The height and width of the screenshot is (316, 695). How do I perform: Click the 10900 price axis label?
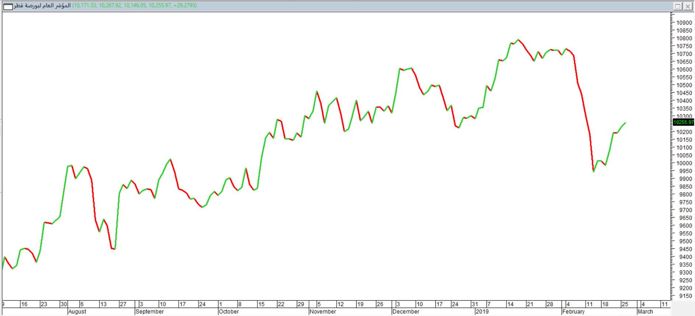pos(684,23)
